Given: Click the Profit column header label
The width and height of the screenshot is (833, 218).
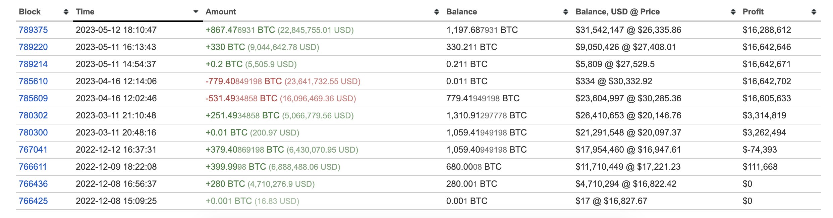Looking at the screenshot, I should pos(753,12).
